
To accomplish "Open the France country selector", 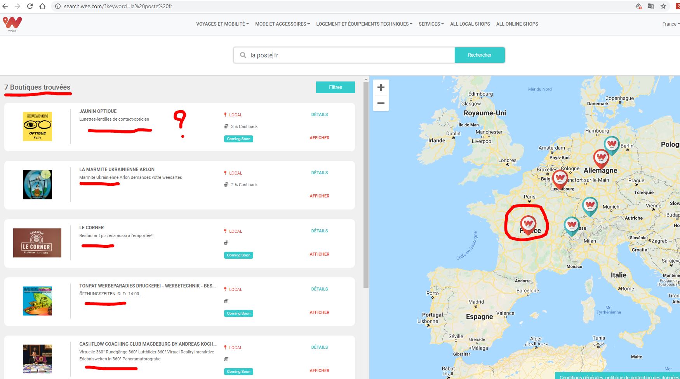I will 671,24.
